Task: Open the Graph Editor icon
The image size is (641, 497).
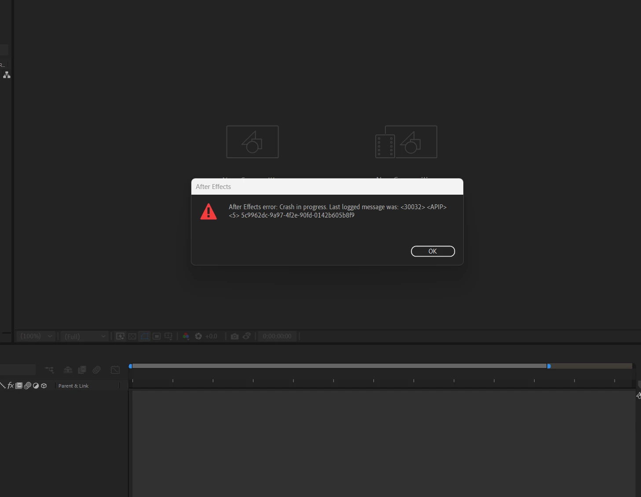Action: [115, 370]
